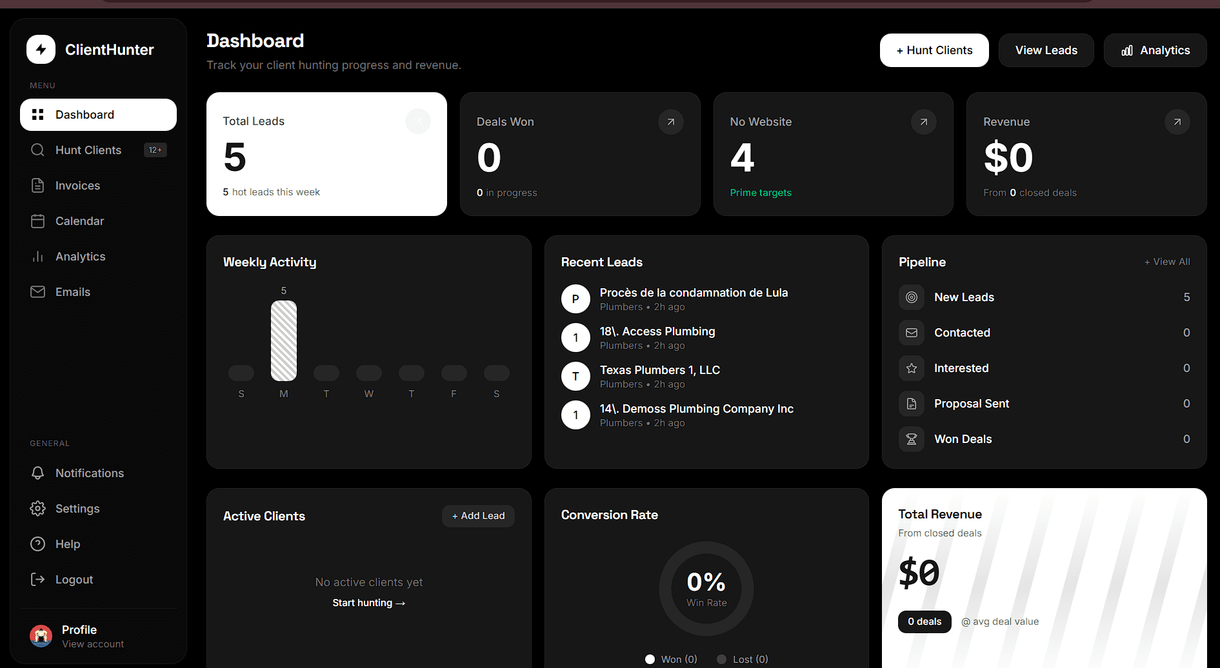
Task: Expand the Revenue card via arrow
Action: tap(1177, 121)
